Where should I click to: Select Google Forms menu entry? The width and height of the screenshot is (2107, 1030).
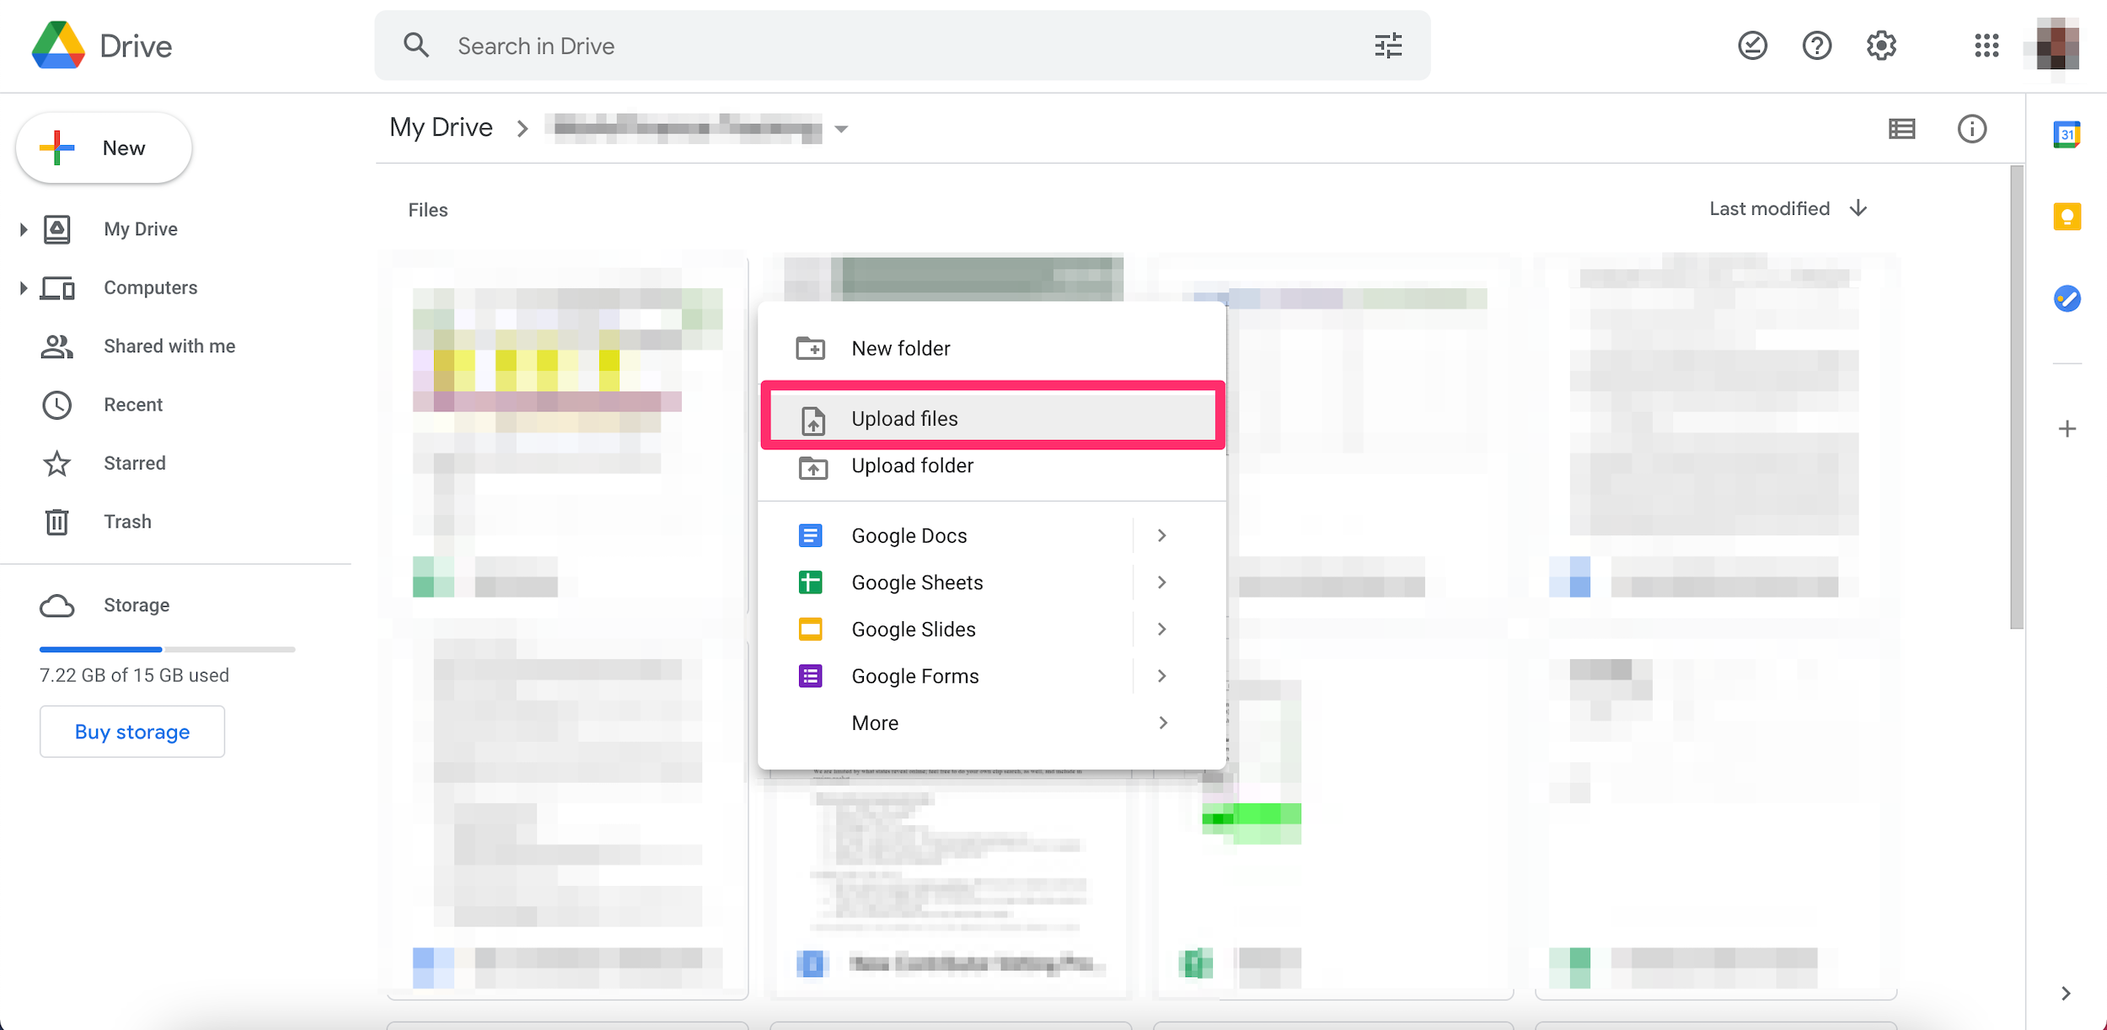pyautogui.click(x=992, y=676)
